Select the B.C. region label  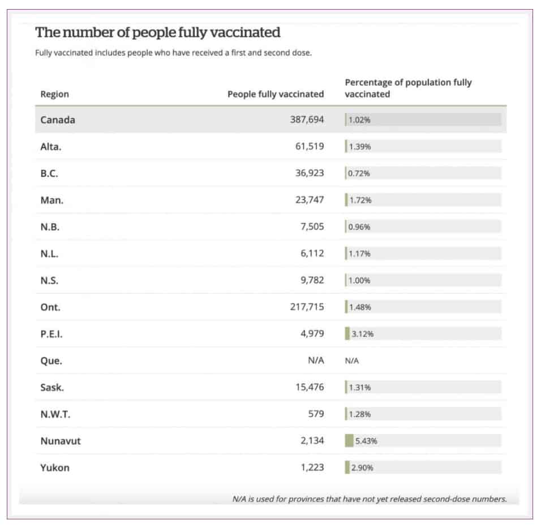tap(49, 173)
